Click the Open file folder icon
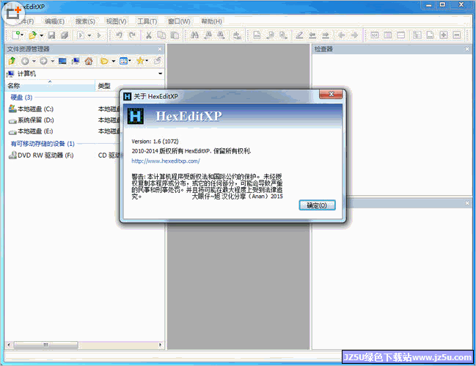This screenshot has height=366, width=476. coord(32,35)
